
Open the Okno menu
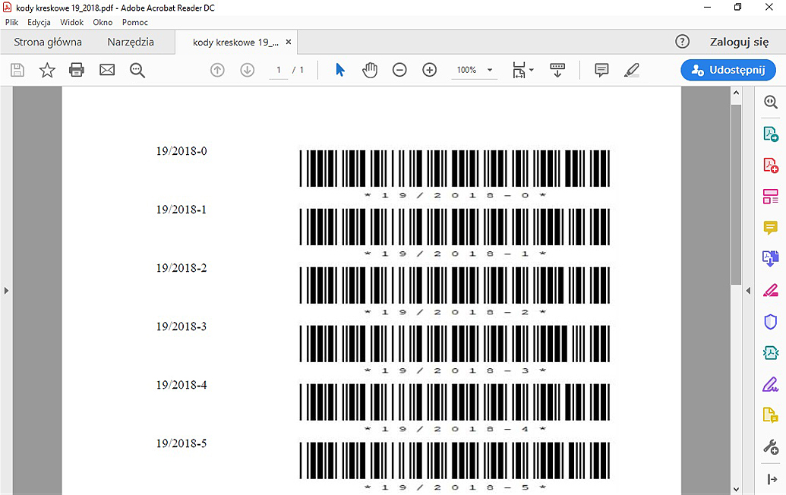pos(103,22)
